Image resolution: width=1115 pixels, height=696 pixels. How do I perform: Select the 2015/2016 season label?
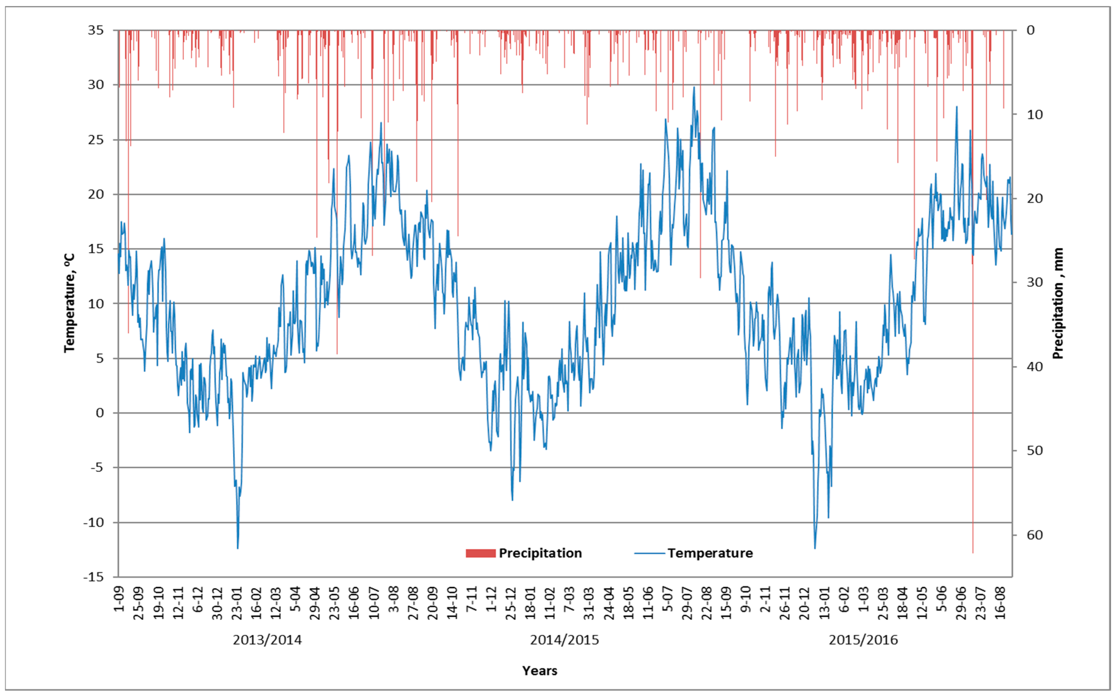[x=863, y=640]
